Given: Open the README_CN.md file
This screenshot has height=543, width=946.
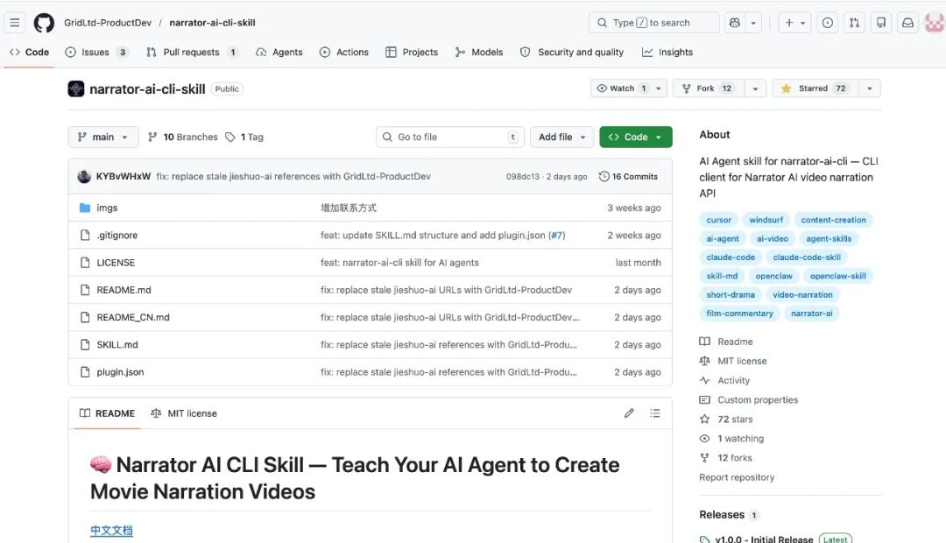Looking at the screenshot, I should [x=133, y=317].
